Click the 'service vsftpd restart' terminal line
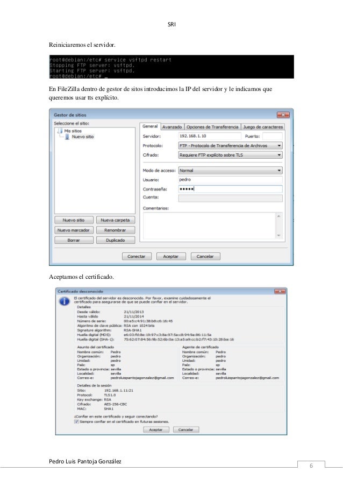This screenshot has height=486, width=343. [x=111, y=60]
